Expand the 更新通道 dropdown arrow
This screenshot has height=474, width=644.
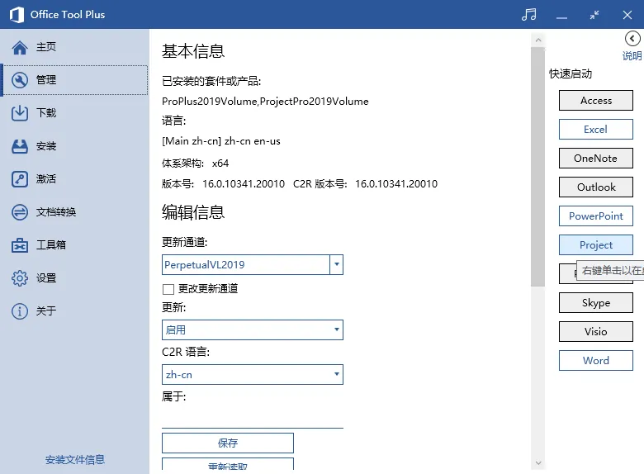336,264
